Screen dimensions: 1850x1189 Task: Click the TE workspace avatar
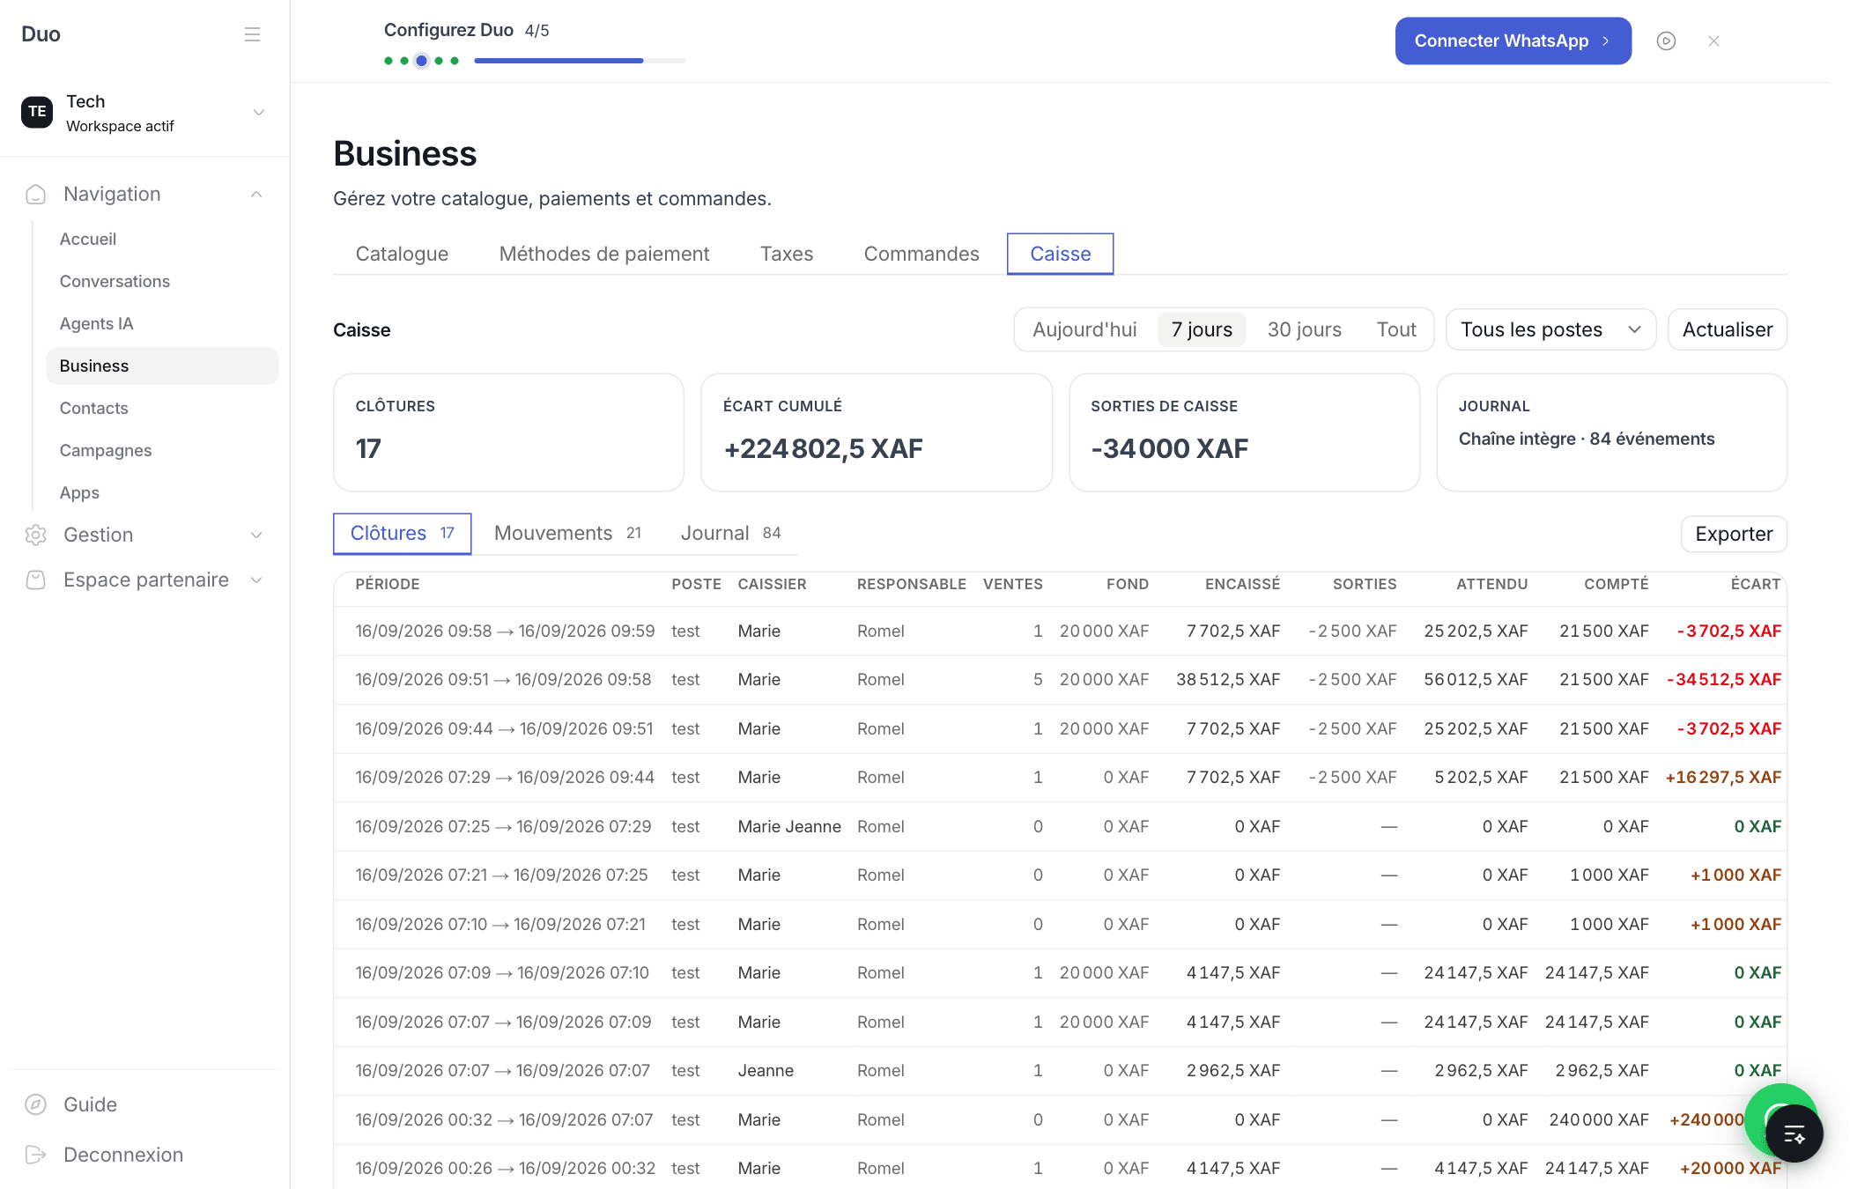[37, 112]
